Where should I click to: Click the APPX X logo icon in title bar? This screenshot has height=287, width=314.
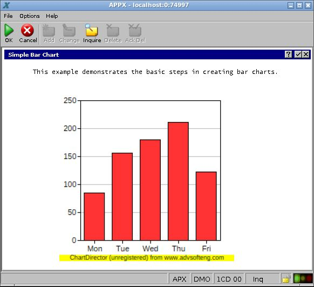pos(6,5)
